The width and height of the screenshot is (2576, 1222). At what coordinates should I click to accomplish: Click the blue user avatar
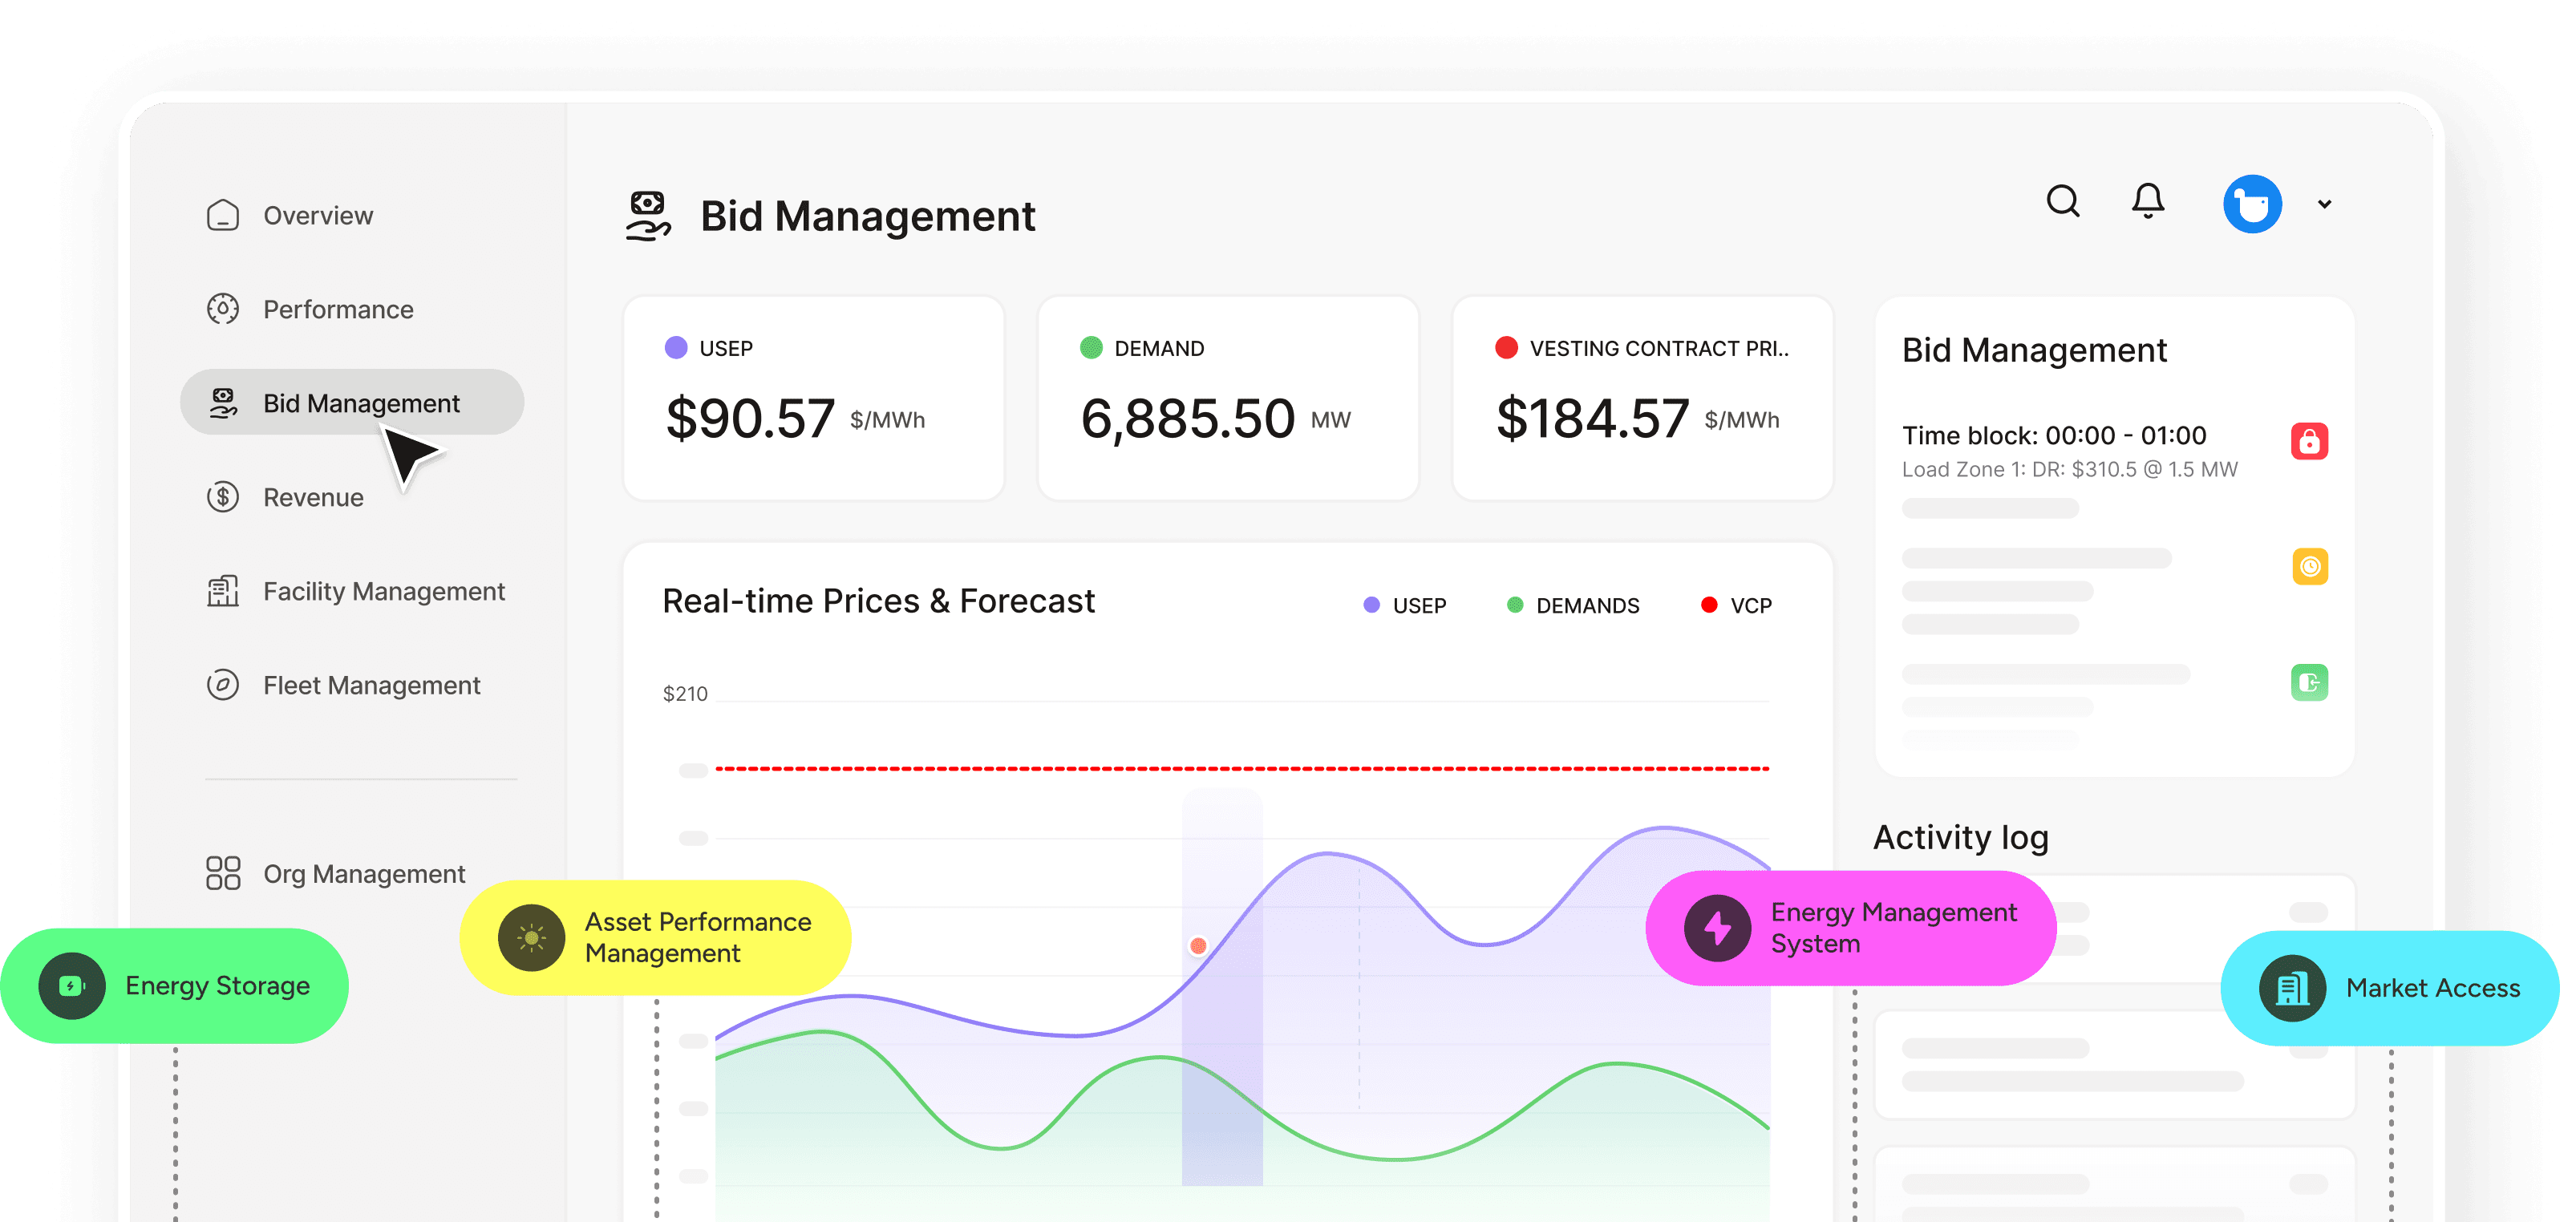2252,204
